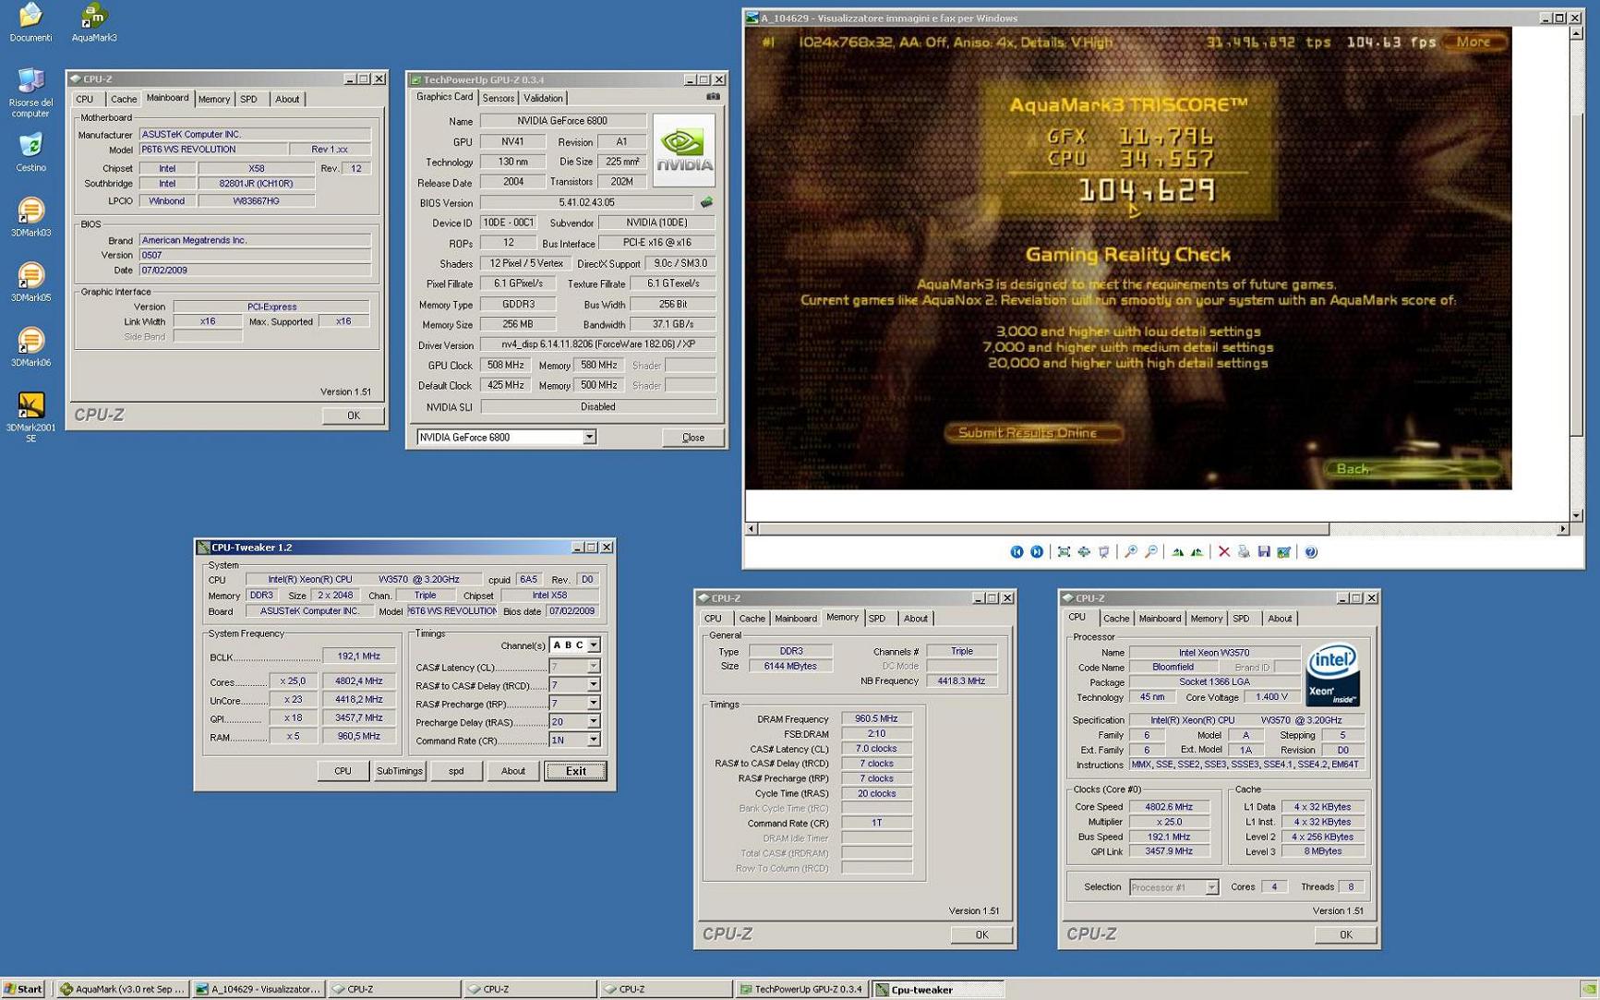The image size is (1600, 1000).
Task: Zoom out using the magnifier minus icon
Action: click(1151, 552)
